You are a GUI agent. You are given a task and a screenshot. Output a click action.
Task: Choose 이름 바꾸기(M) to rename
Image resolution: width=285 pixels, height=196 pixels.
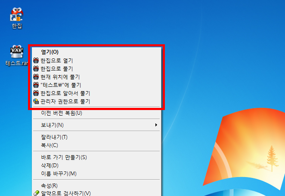(x=96, y=174)
